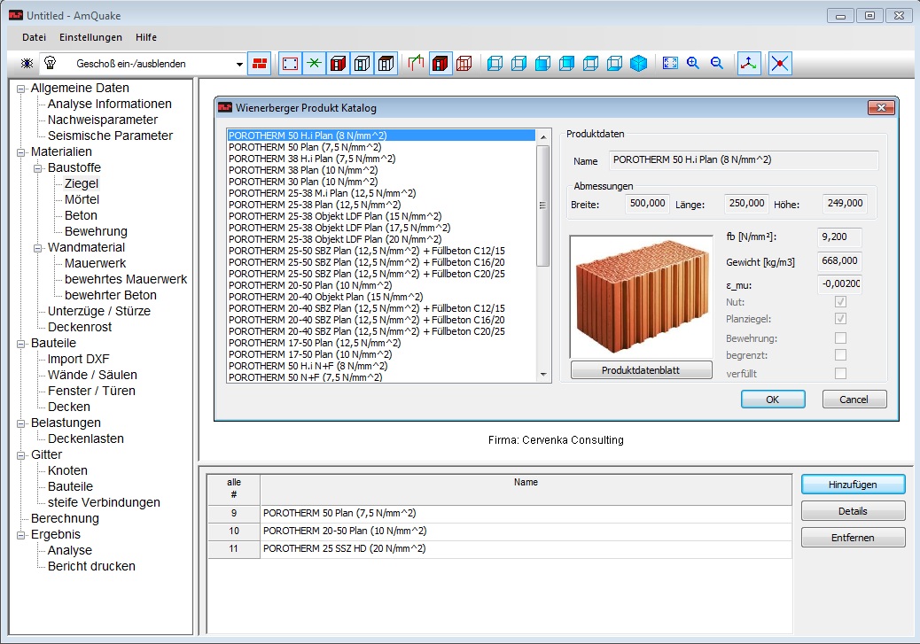Image resolution: width=920 pixels, height=644 pixels.
Task: Select table row 10 POROTHERM 20-50 Plan
Action: point(500,531)
